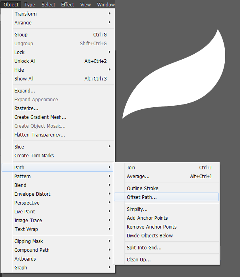Select Join in the Path submenu
This screenshot has height=277, width=240.
point(131,168)
